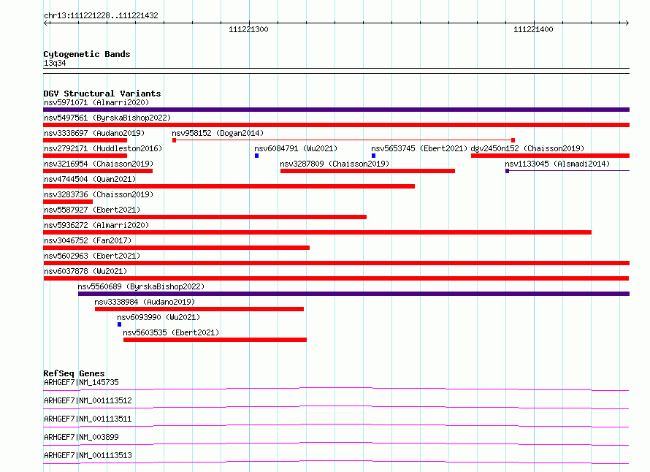
Task: Open the nsv3338697 (Audano2019) variant
Action: 94,133
